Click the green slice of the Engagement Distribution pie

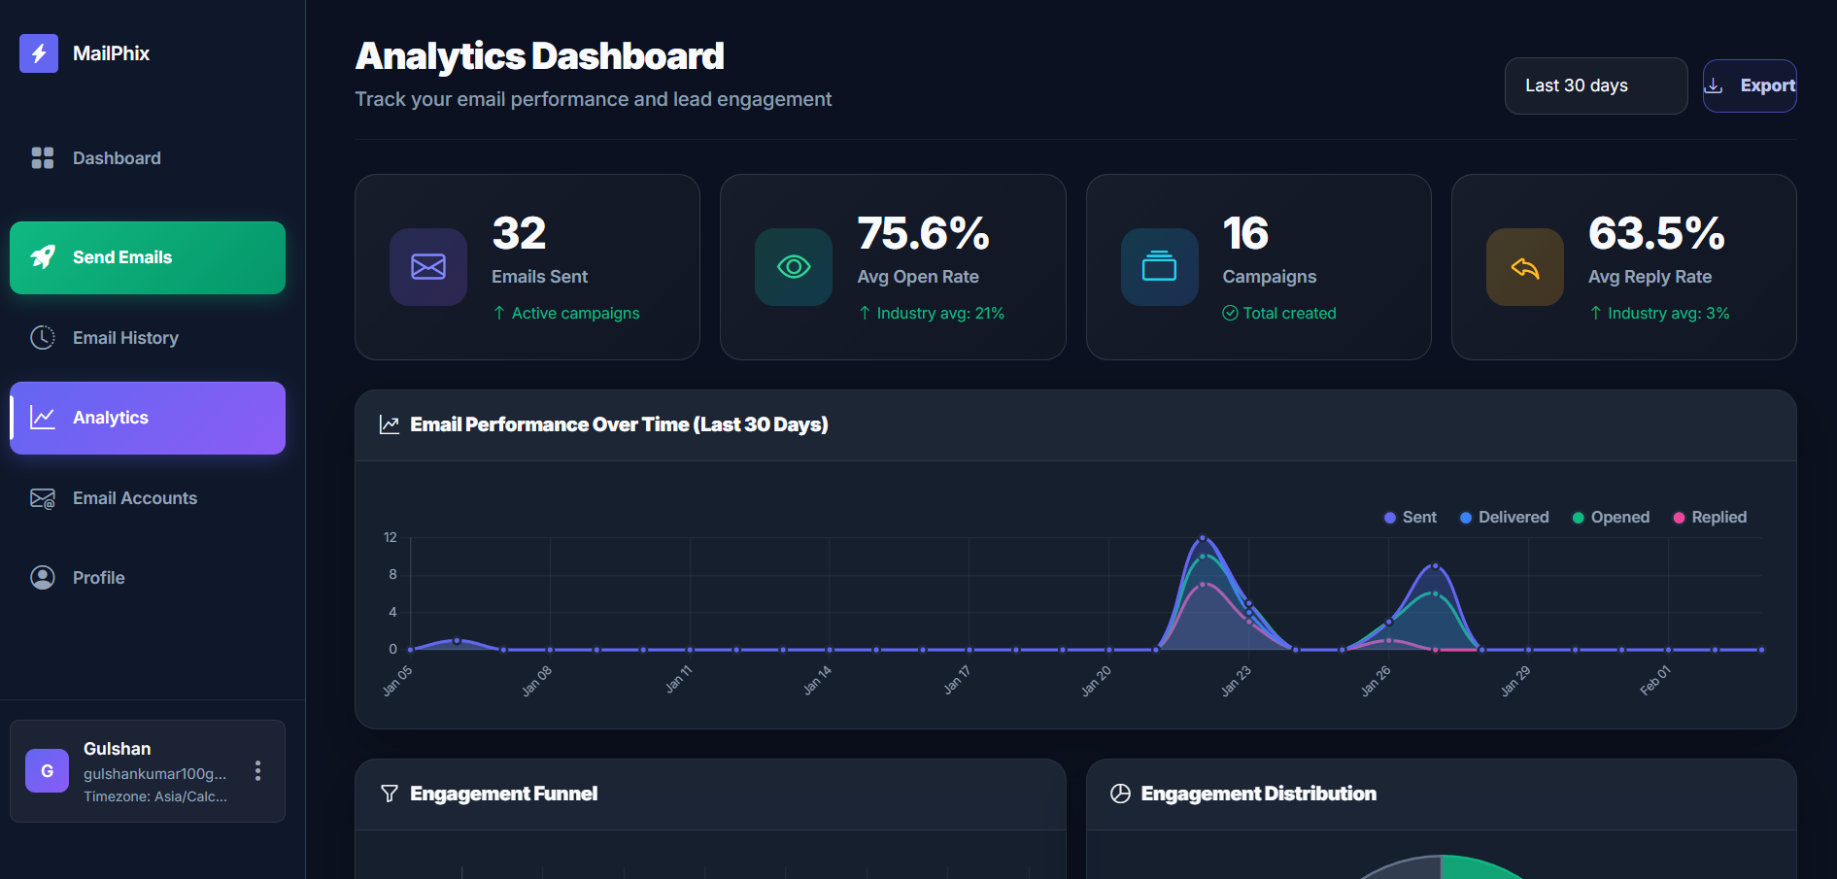click(1477, 867)
